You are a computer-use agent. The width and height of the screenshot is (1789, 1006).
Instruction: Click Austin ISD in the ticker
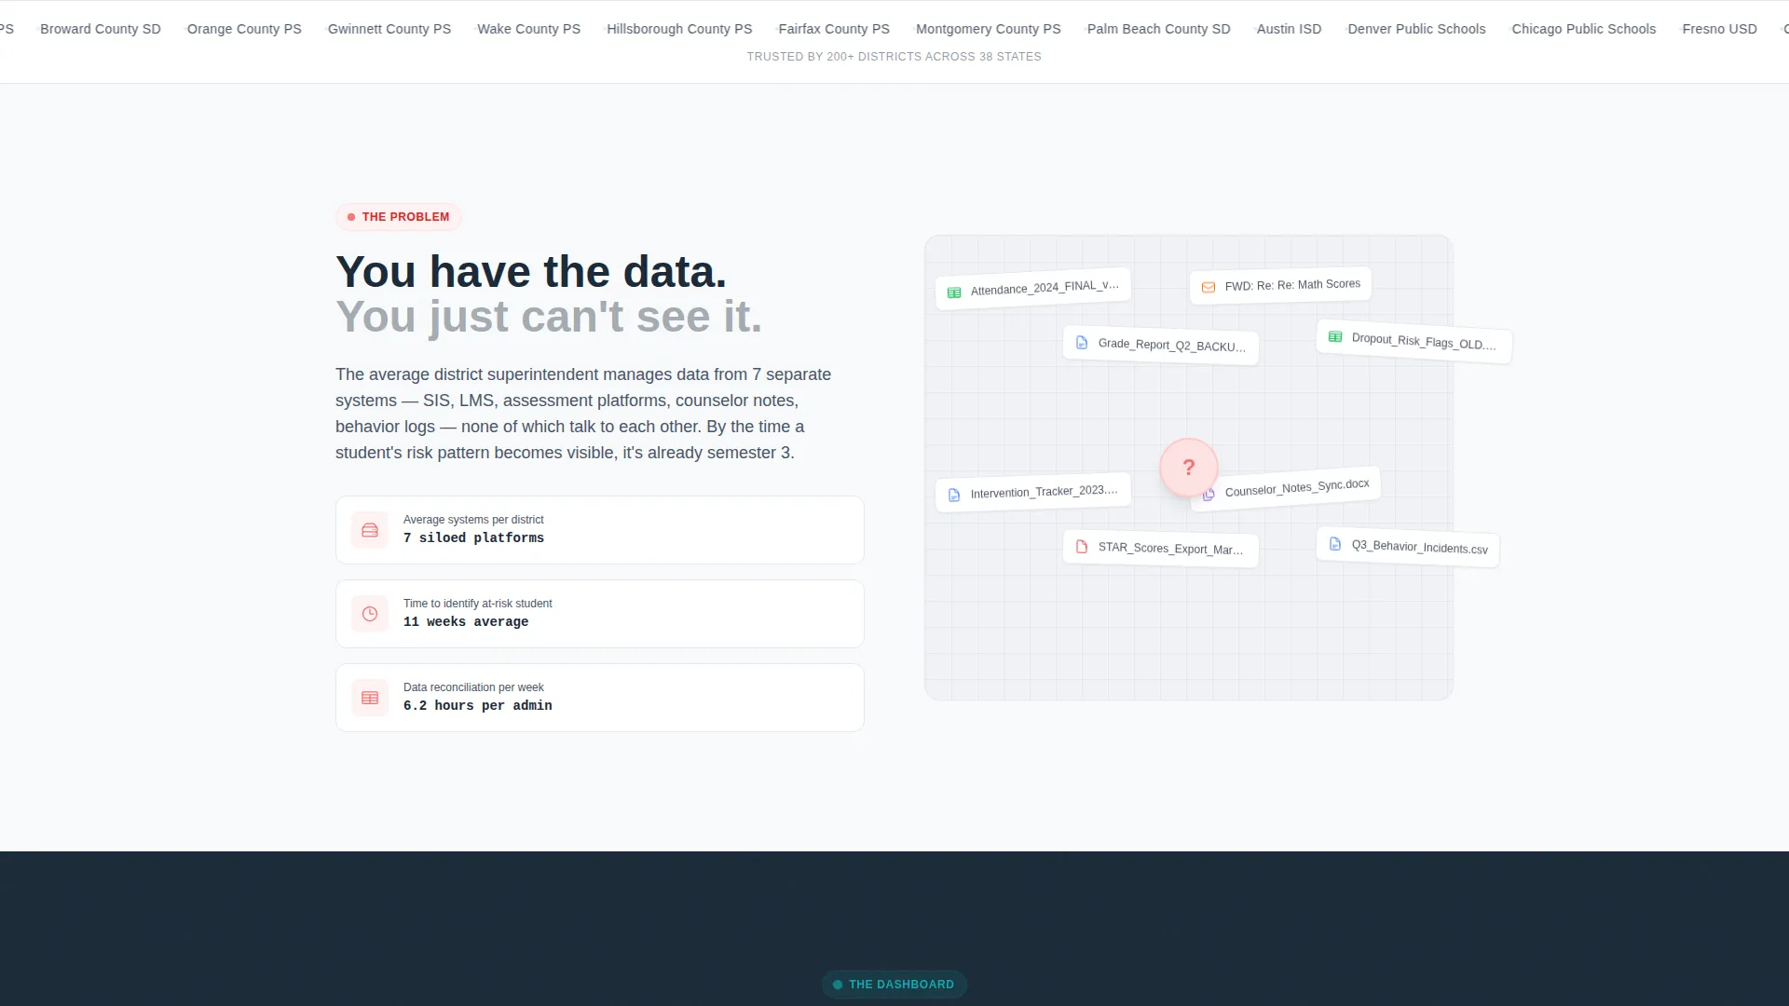[1290, 29]
